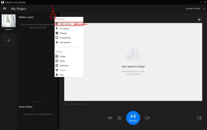Mute audio with the speaker icon
207x130 pixels.
(x=110, y=118)
